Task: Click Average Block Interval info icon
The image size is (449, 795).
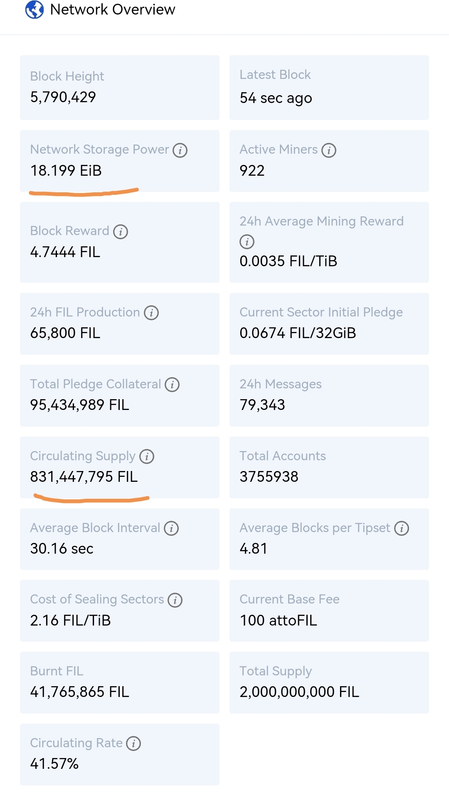Action: 171,528
